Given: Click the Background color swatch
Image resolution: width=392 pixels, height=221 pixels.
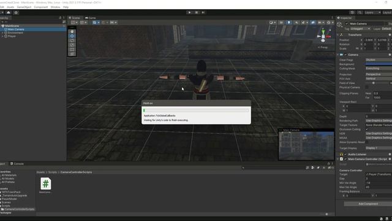Looking at the screenshot, I should tap(379, 64).
